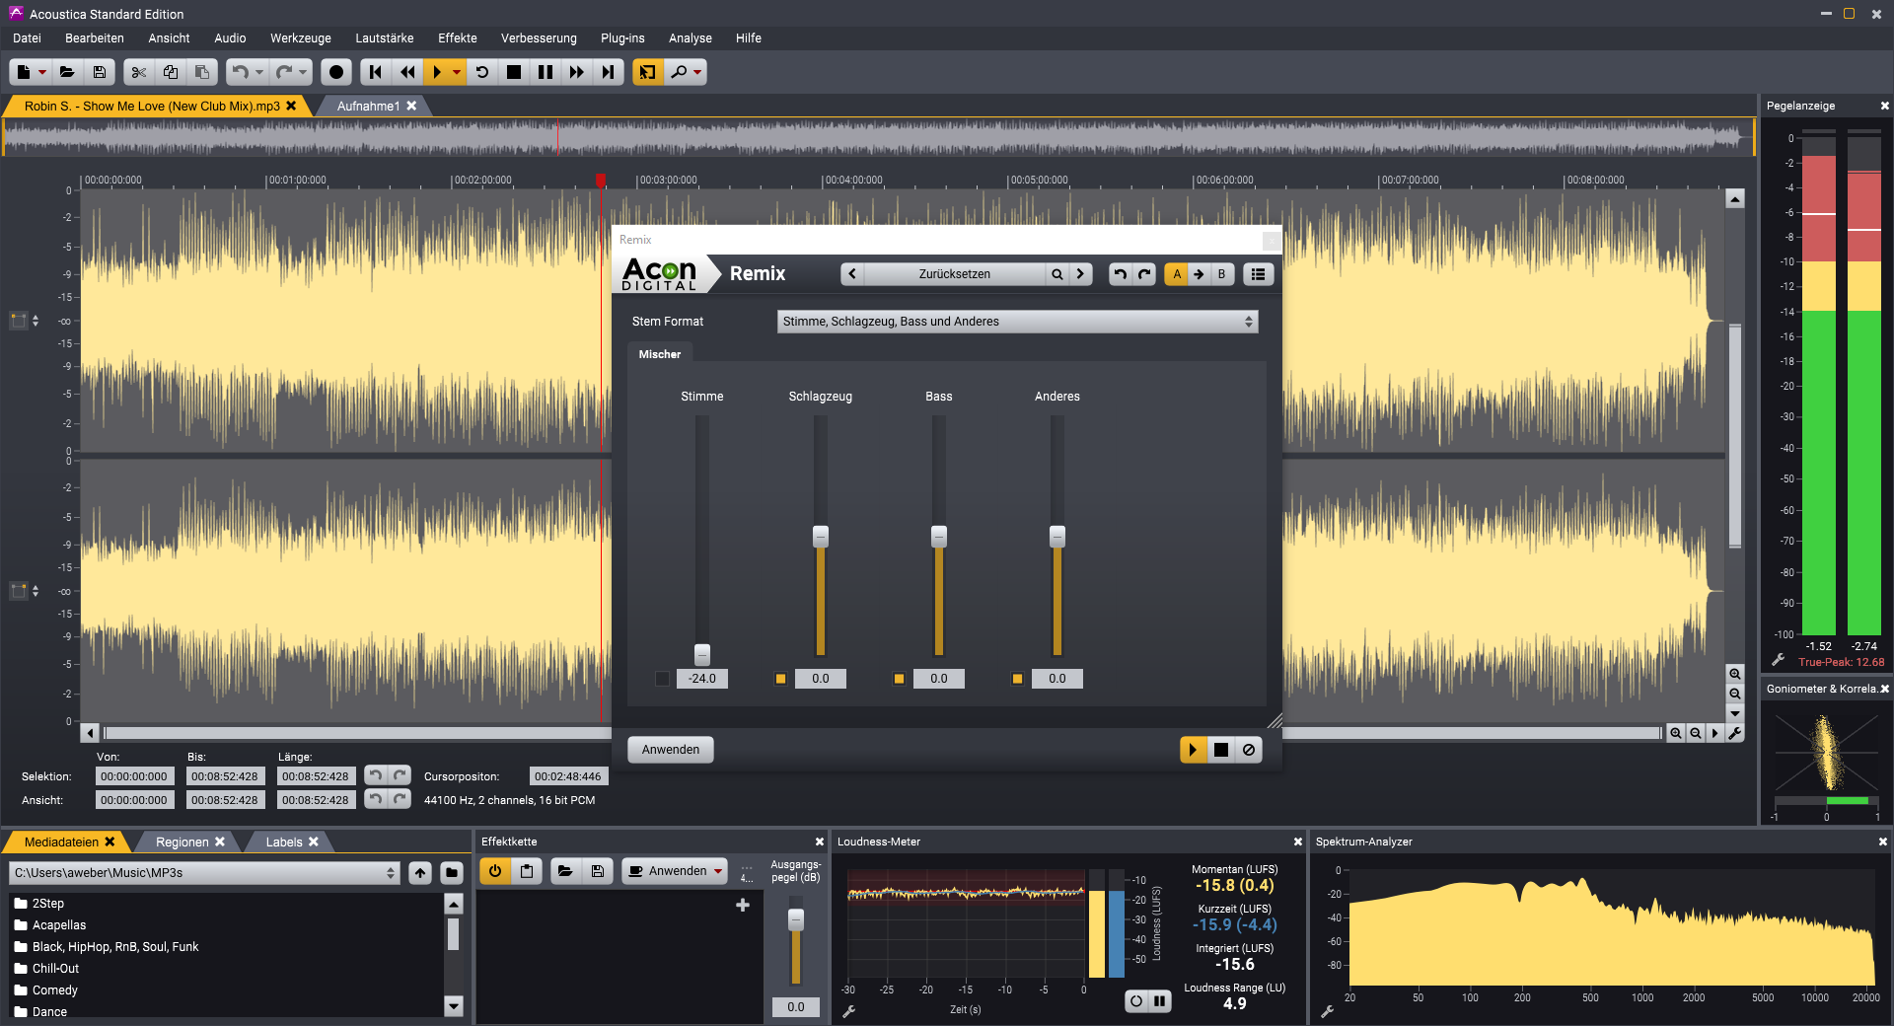Image resolution: width=1894 pixels, height=1026 pixels.
Task: Disable the Schlagzeug stem checkbox
Action: tap(780, 679)
